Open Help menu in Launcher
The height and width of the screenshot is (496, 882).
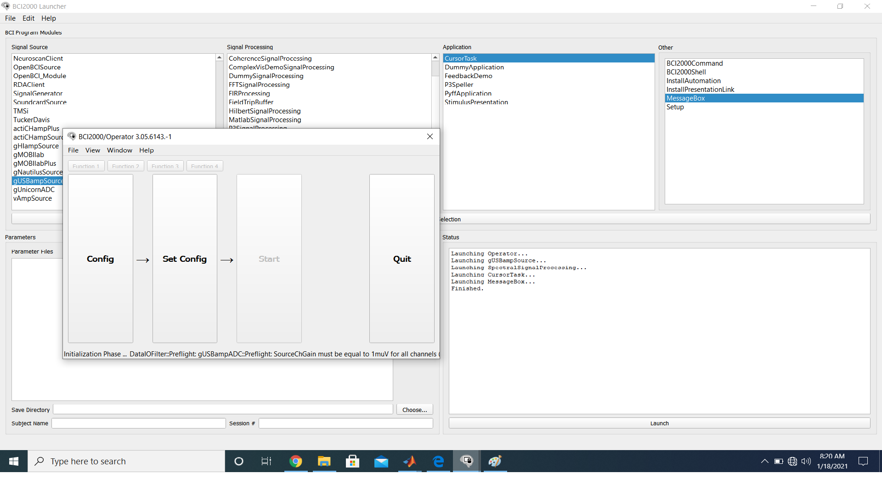click(x=49, y=18)
